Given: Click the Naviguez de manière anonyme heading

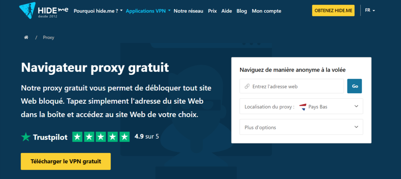Looking at the screenshot, I should [x=293, y=70].
